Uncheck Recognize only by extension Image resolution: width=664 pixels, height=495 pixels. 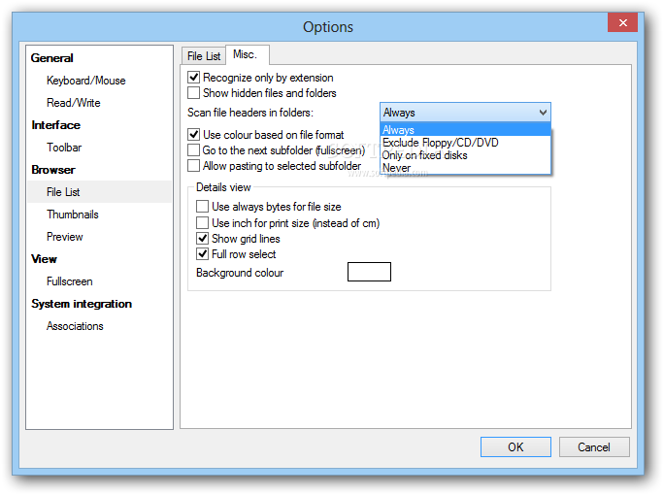coord(194,77)
